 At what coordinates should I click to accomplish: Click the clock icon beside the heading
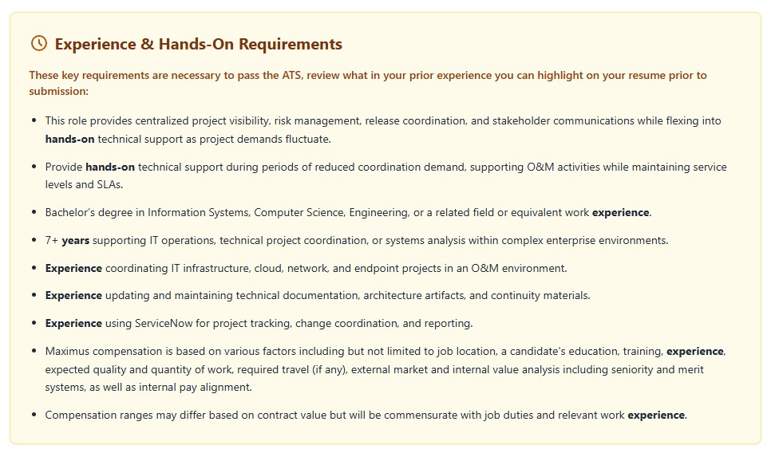pos(39,44)
